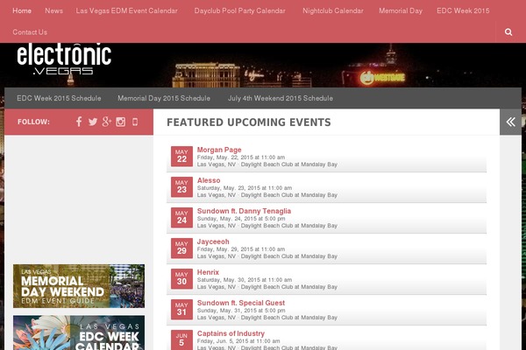Click the Featured Upcoming Events heading
Image resolution: width=526 pixels, height=350 pixels.
(x=249, y=122)
